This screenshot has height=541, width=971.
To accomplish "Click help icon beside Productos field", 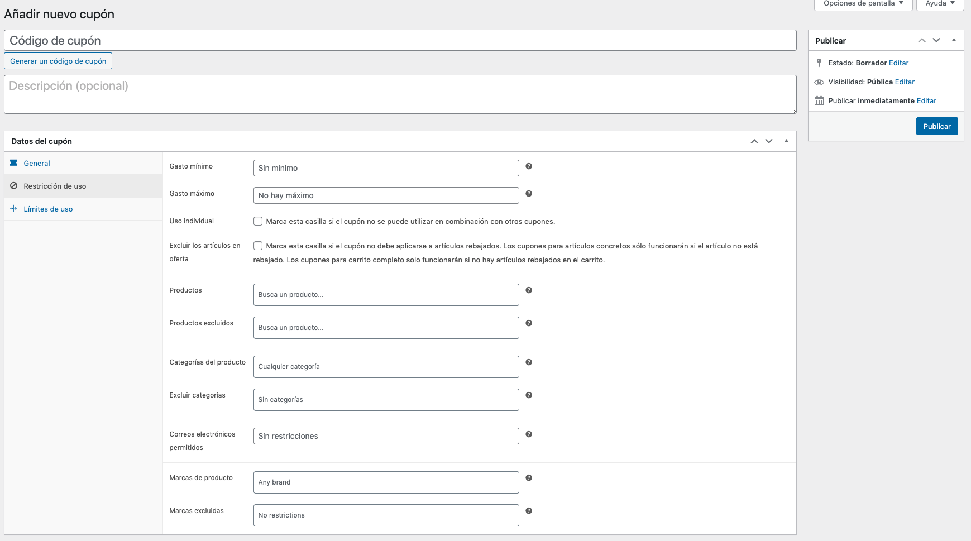I will coord(529,290).
